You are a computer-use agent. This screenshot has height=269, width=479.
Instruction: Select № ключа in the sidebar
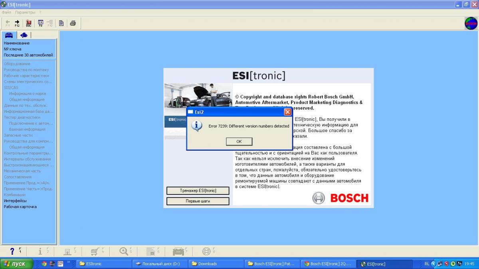coord(13,49)
